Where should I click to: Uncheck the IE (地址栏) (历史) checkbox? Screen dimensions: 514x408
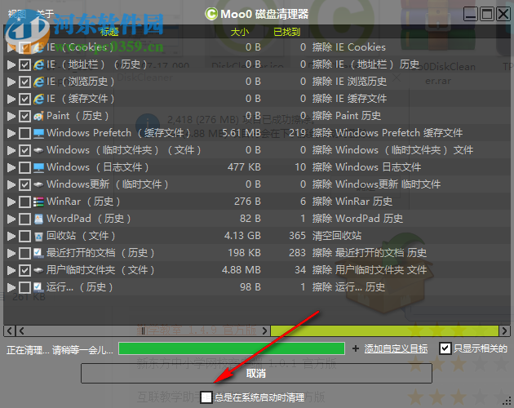(x=24, y=65)
